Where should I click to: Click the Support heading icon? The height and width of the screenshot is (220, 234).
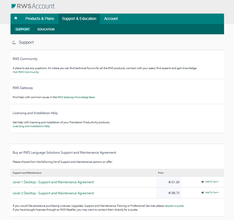pyautogui.click(x=14, y=42)
